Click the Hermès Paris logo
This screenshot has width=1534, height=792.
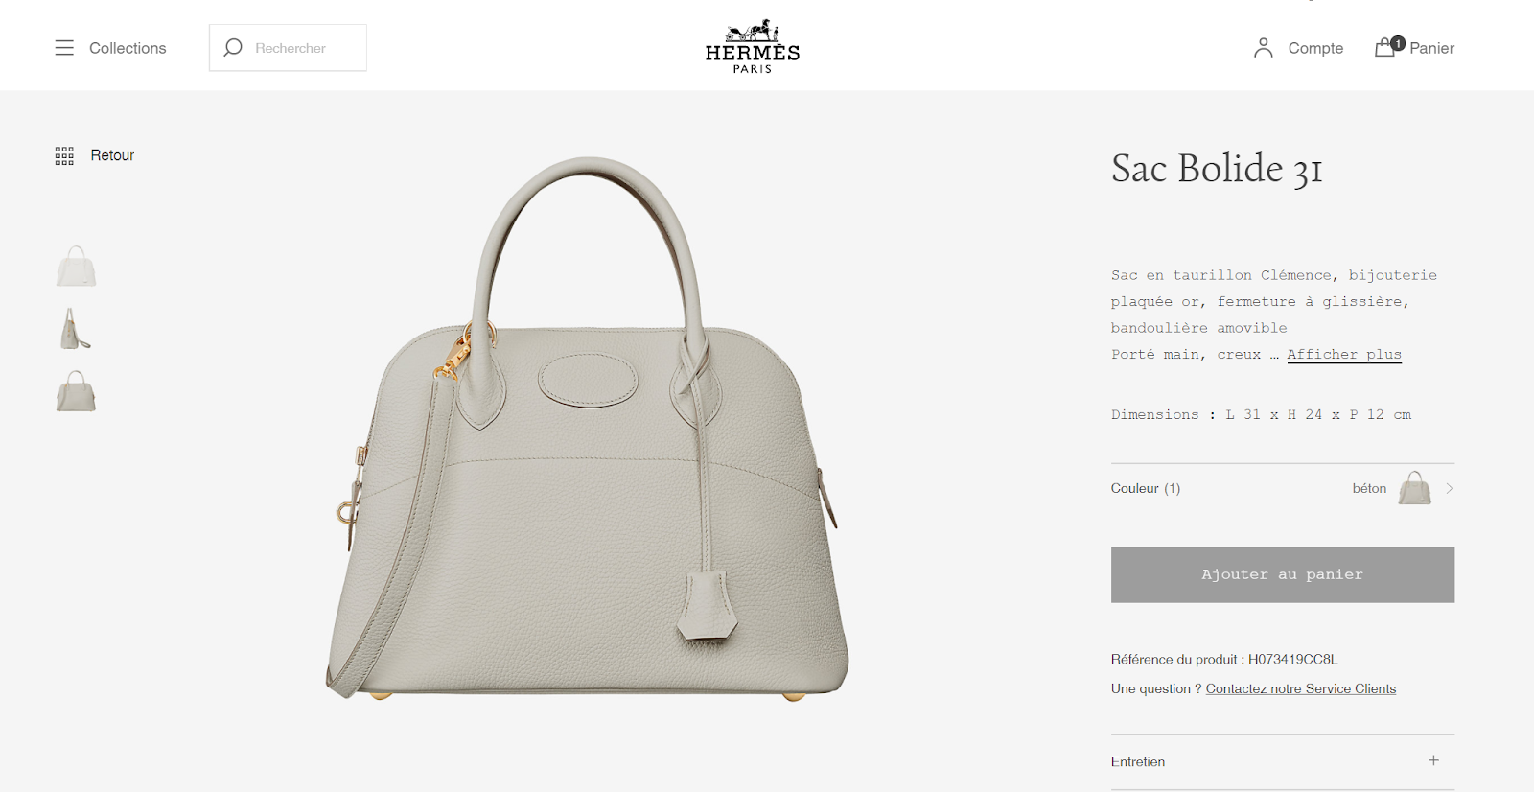pos(753,46)
